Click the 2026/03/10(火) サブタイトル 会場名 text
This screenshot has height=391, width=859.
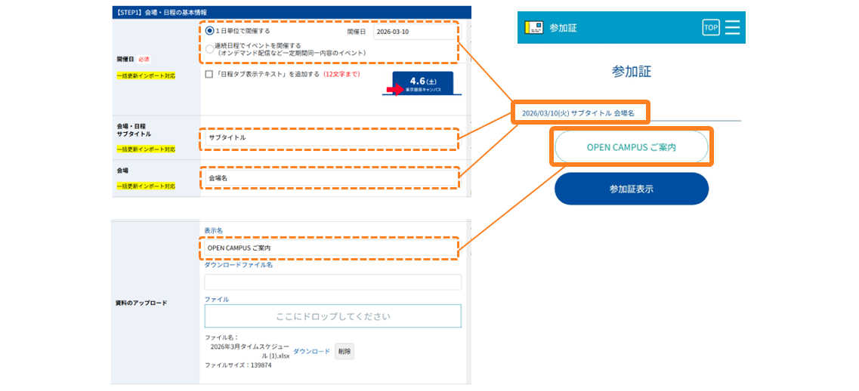click(578, 112)
